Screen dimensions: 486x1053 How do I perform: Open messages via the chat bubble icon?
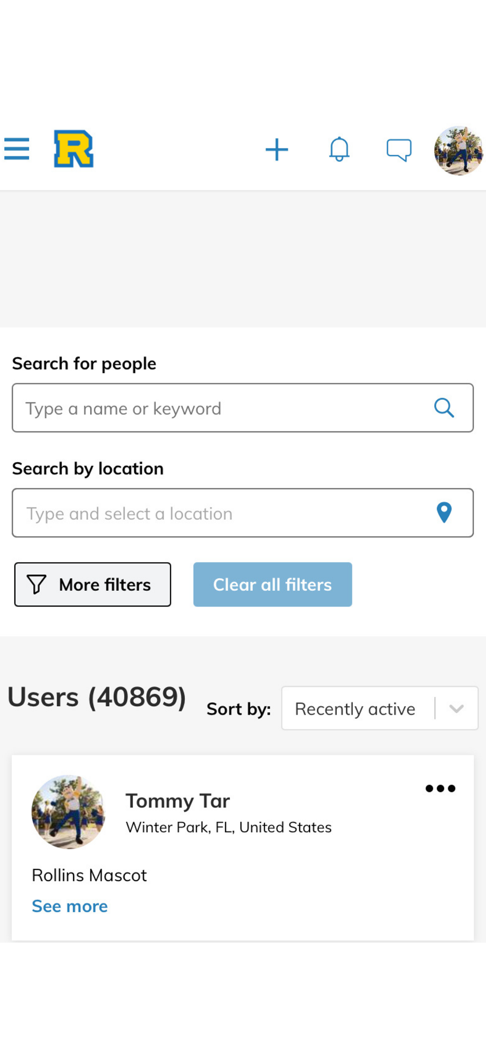399,150
